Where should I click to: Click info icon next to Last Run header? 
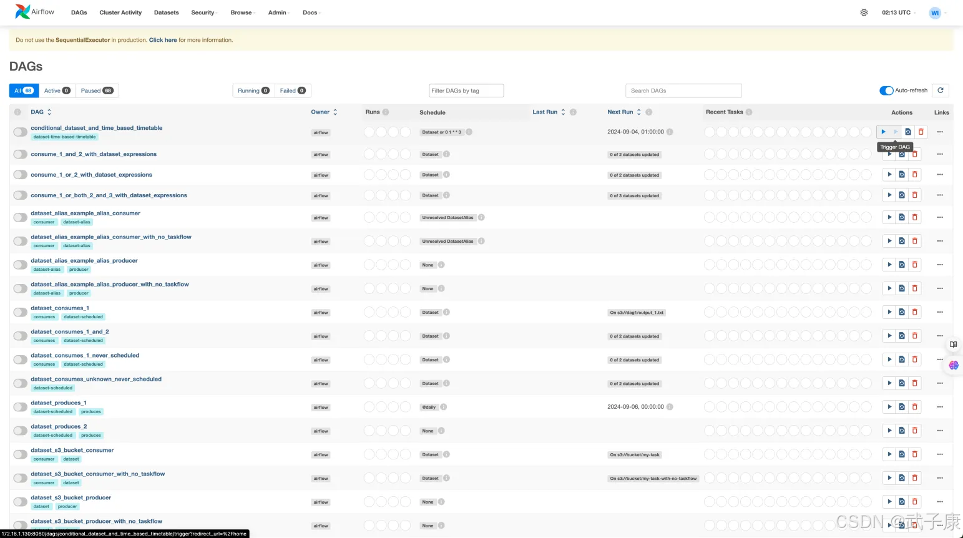pyautogui.click(x=573, y=112)
